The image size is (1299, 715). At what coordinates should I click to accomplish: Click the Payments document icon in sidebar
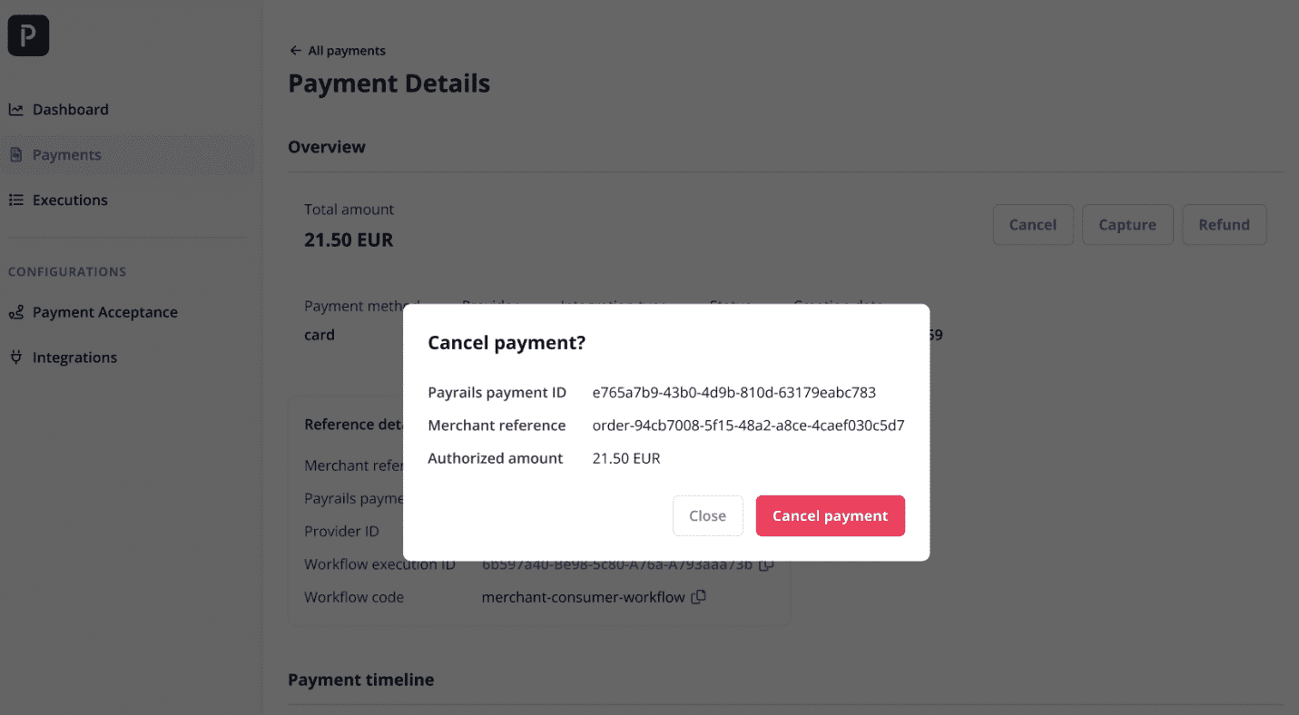tap(15, 155)
